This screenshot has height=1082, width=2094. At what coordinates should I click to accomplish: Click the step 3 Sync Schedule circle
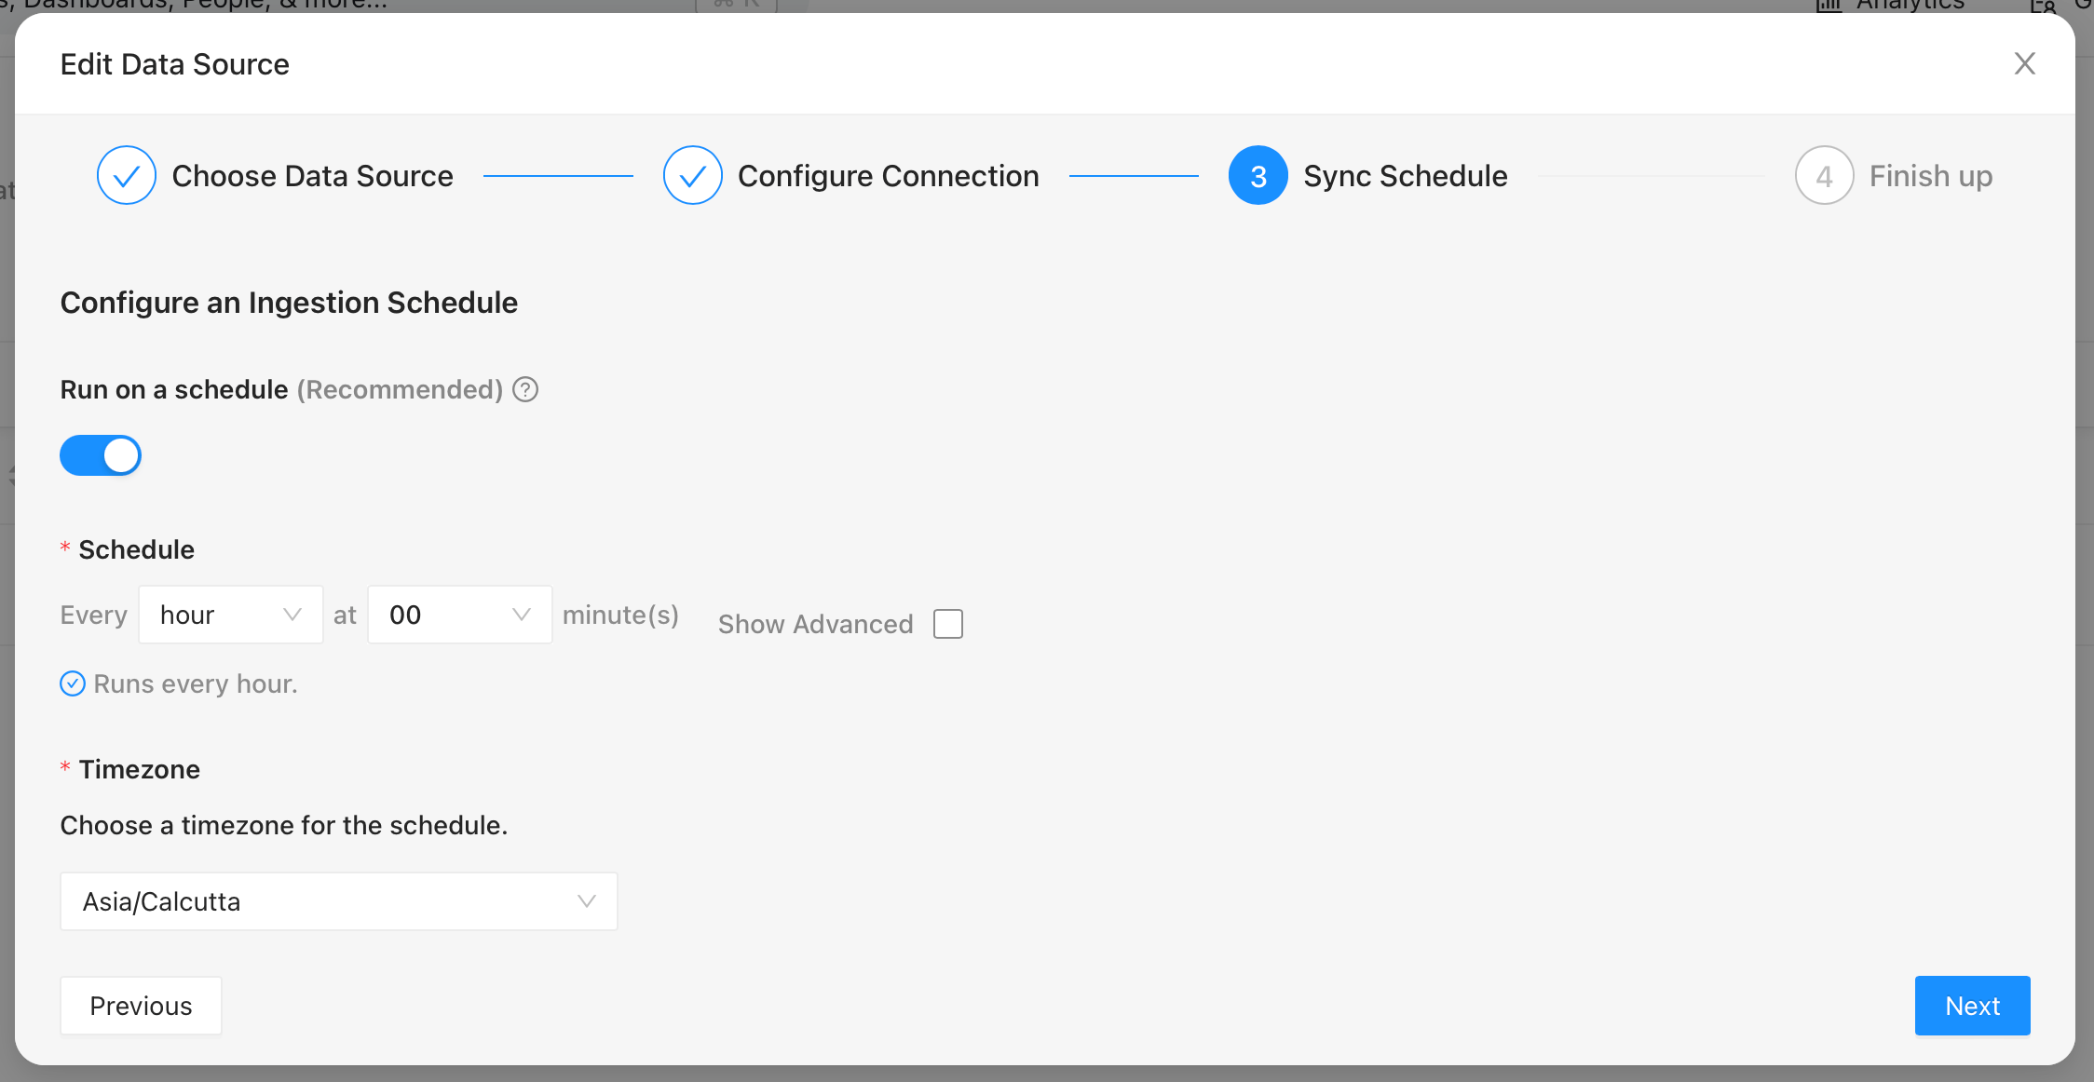(x=1258, y=175)
